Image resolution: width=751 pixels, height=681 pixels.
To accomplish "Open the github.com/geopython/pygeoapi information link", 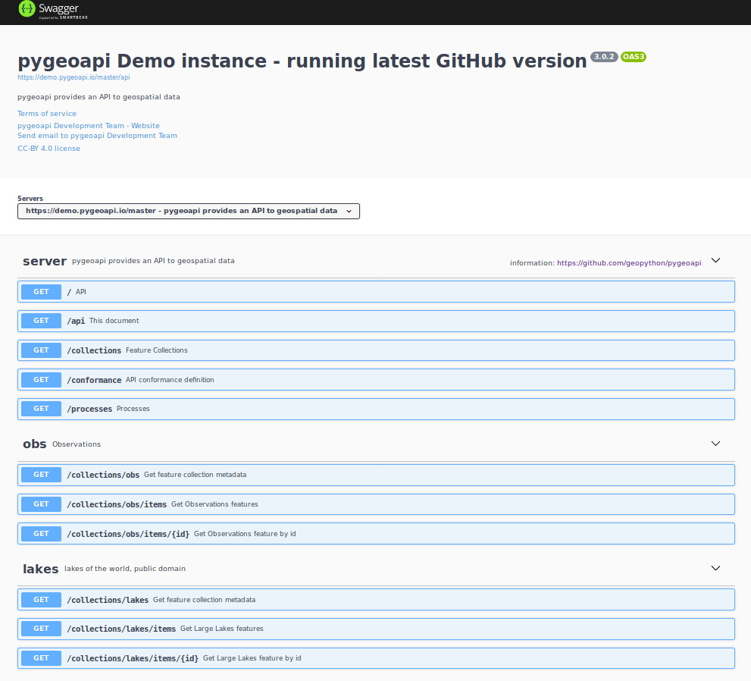I will tap(629, 263).
